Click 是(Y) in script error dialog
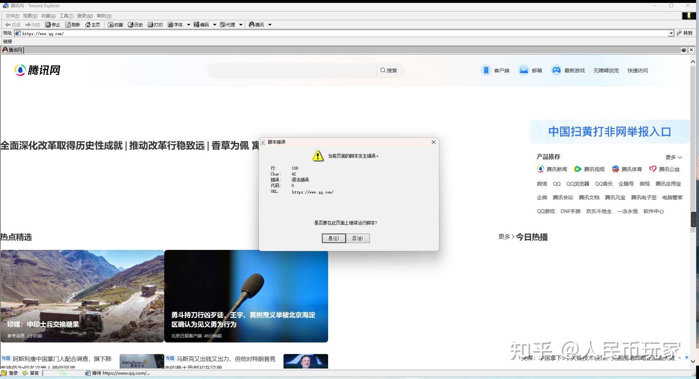Screen dimensions: 699x379 334,238
